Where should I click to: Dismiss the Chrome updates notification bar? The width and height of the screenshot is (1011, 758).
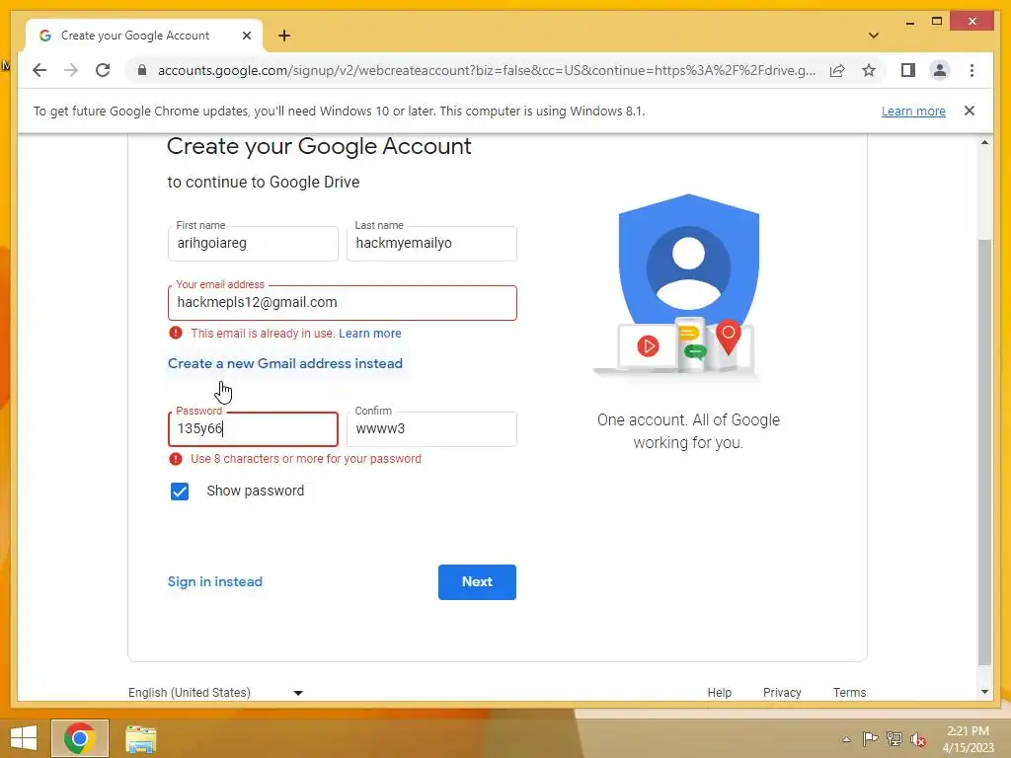pos(970,111)
